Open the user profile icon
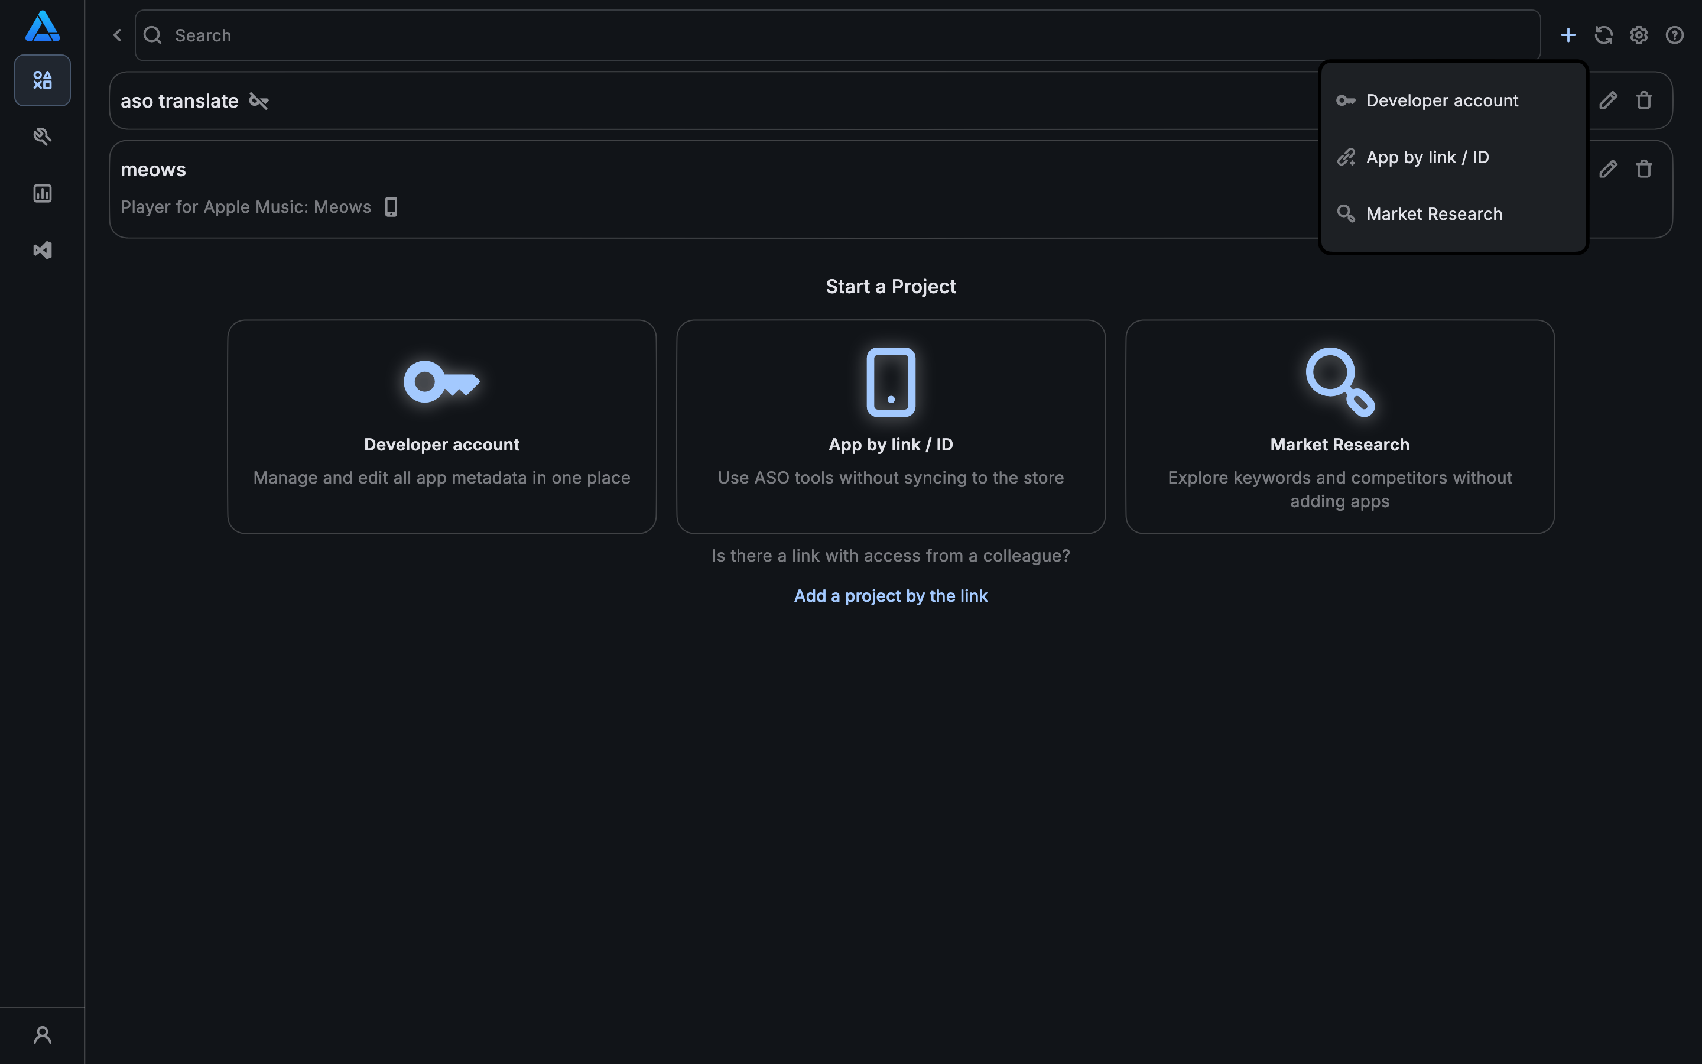The height and width of the screenshot is (1064, 1702). point(42,1035)
